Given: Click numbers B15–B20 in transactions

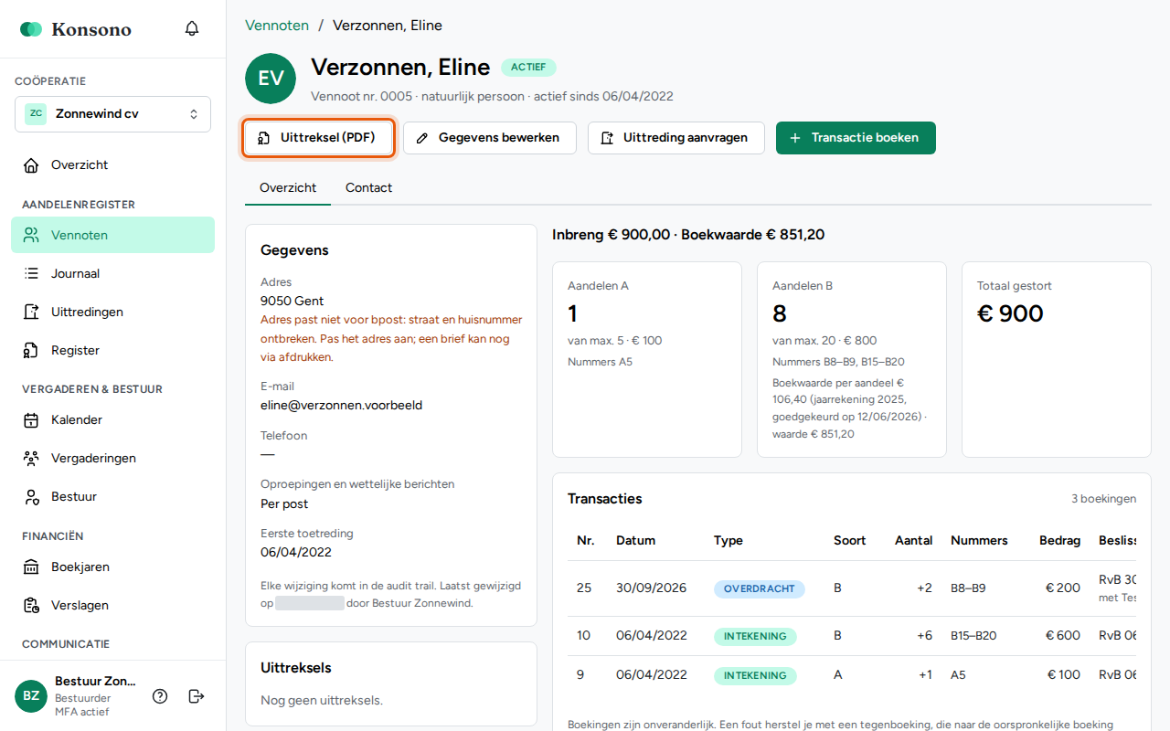Looking at the screenshot, I should pyautogui.click(x=973, y=636).
